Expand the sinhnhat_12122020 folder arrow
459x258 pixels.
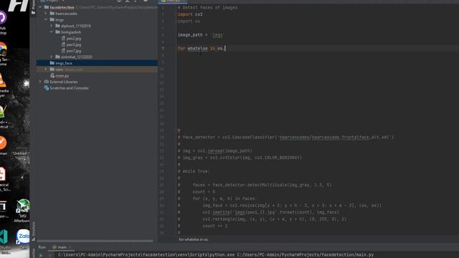click(x=52, y=57)
